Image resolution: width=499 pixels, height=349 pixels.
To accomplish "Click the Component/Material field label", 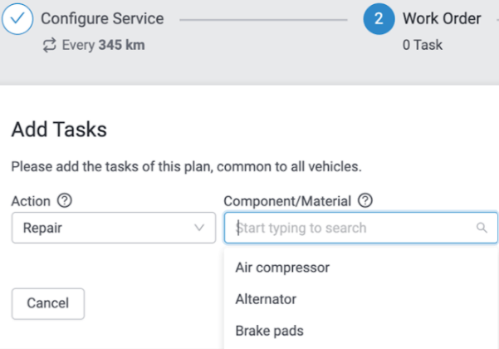I will pyautogui.click(x=287, y=201).
